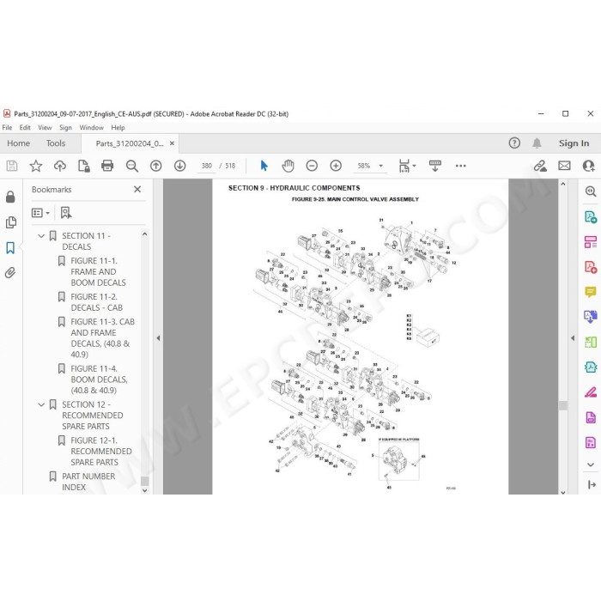Collapse SECTION 12 - RECOMMENDED SPARE PARTS
Viewport: 601px width, 601px height.
pyautogui.click(x=41, y=404)
